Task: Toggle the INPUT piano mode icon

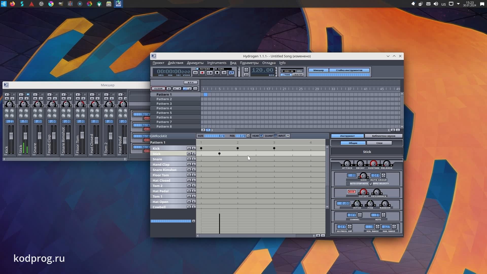Action: coord(288,136)
